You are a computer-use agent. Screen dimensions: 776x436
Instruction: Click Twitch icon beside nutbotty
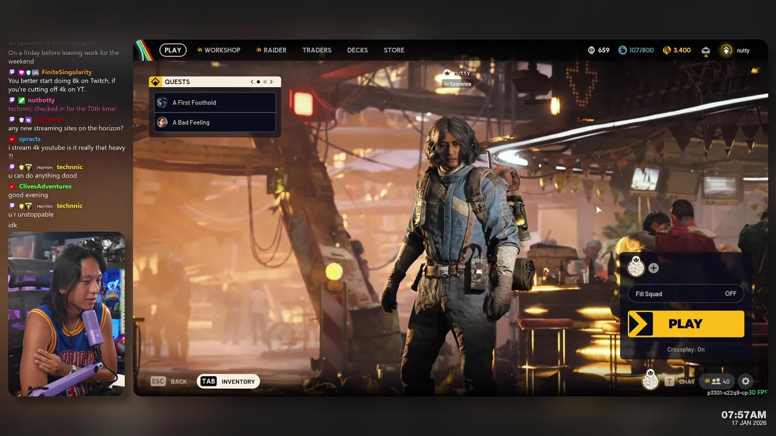click(x=12, y=101)
